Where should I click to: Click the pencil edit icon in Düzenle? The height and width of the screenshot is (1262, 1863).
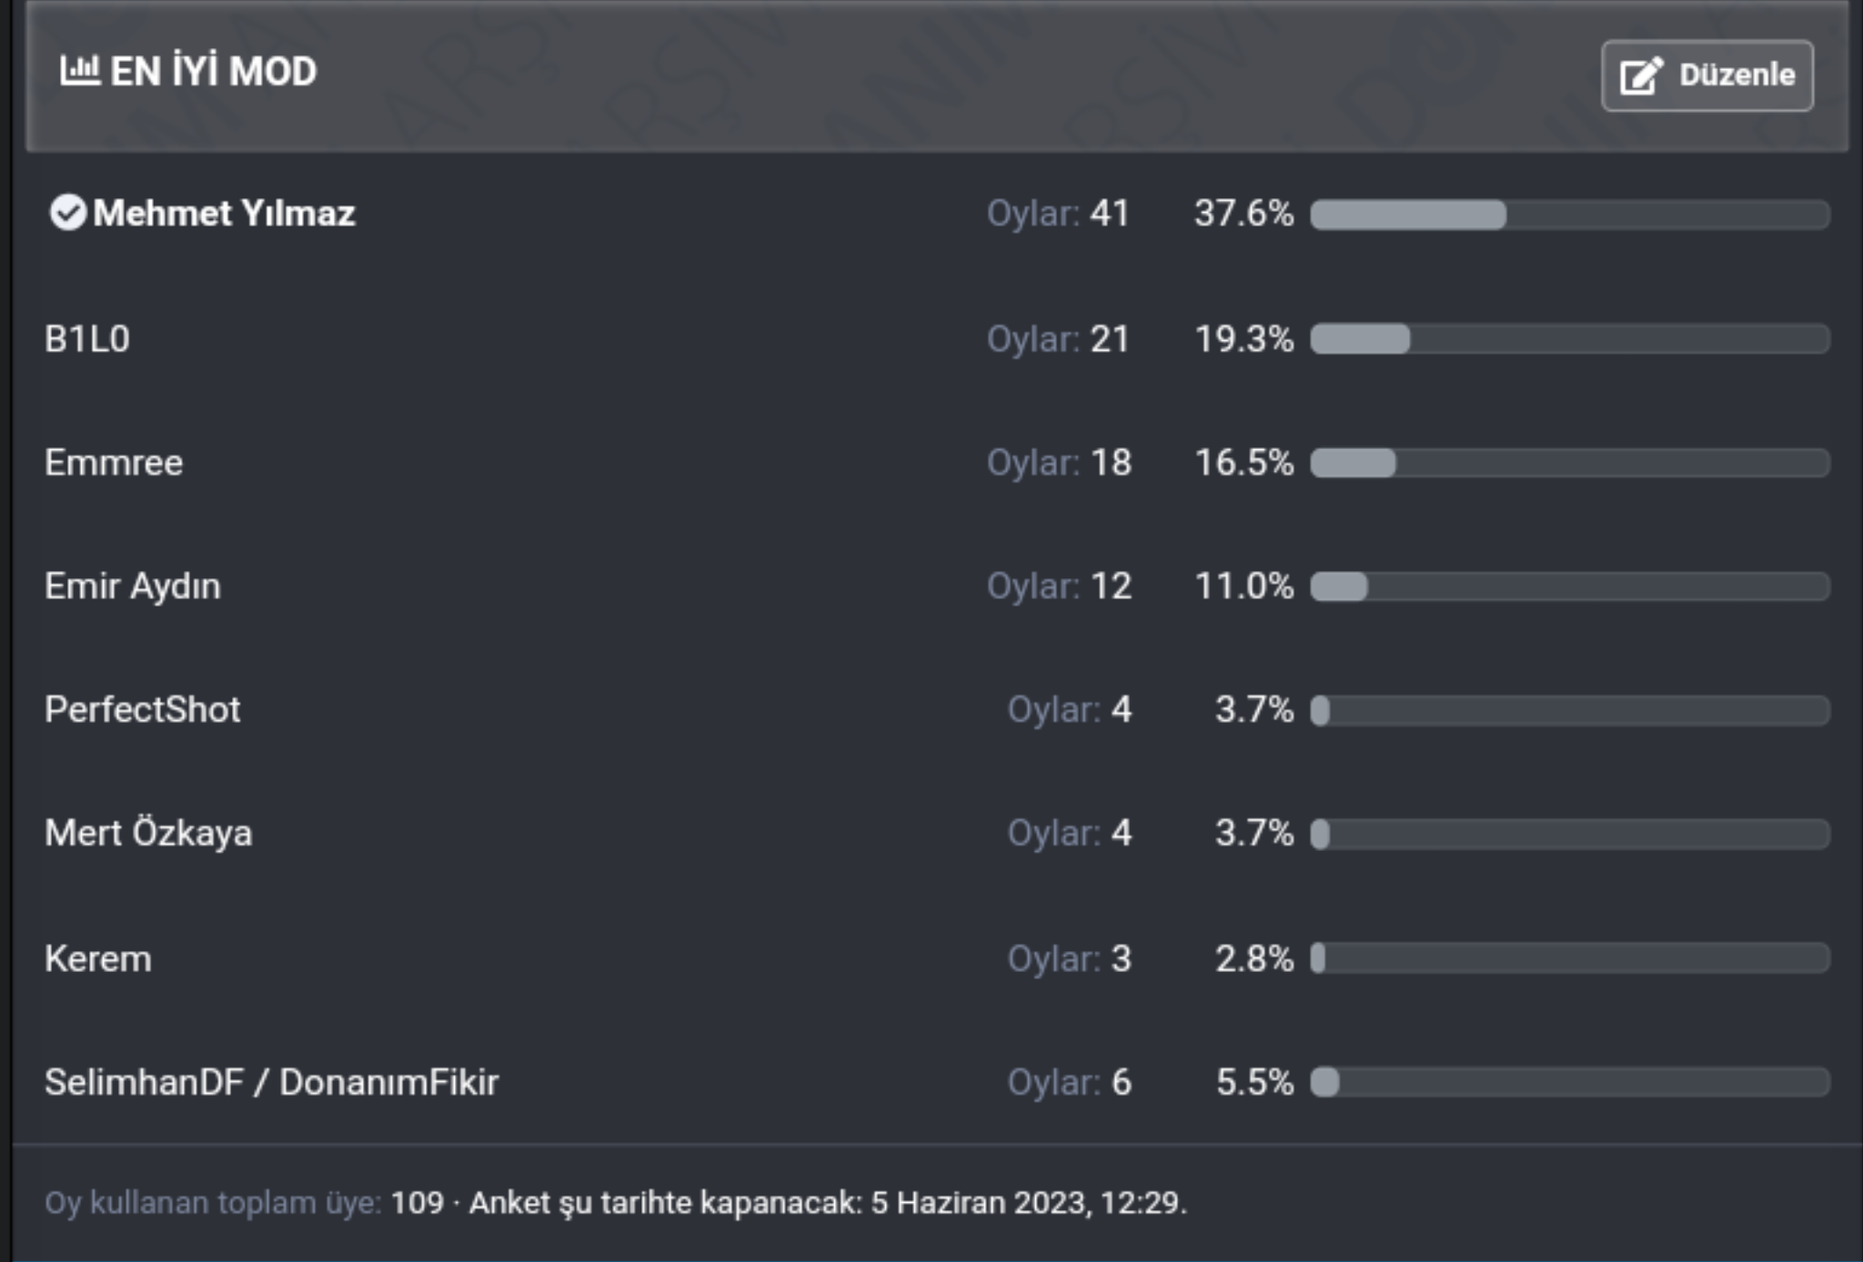(1641, 75)
